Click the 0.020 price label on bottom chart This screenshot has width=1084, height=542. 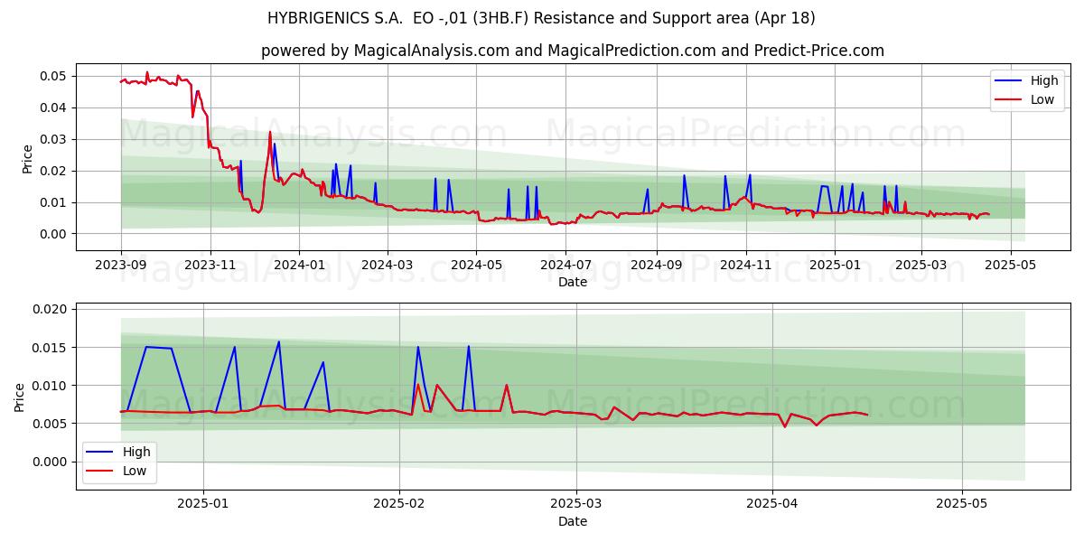pyautogui.click(x=51, y=310)
